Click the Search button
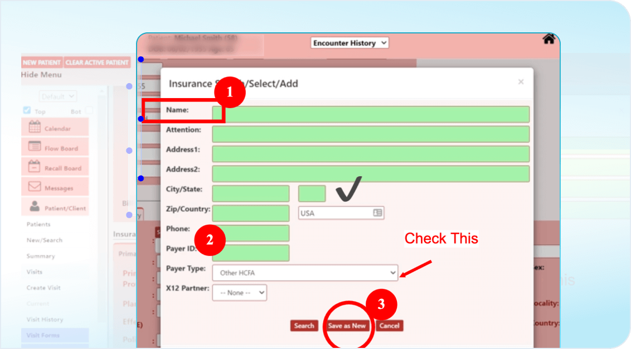 click(304, 326)
